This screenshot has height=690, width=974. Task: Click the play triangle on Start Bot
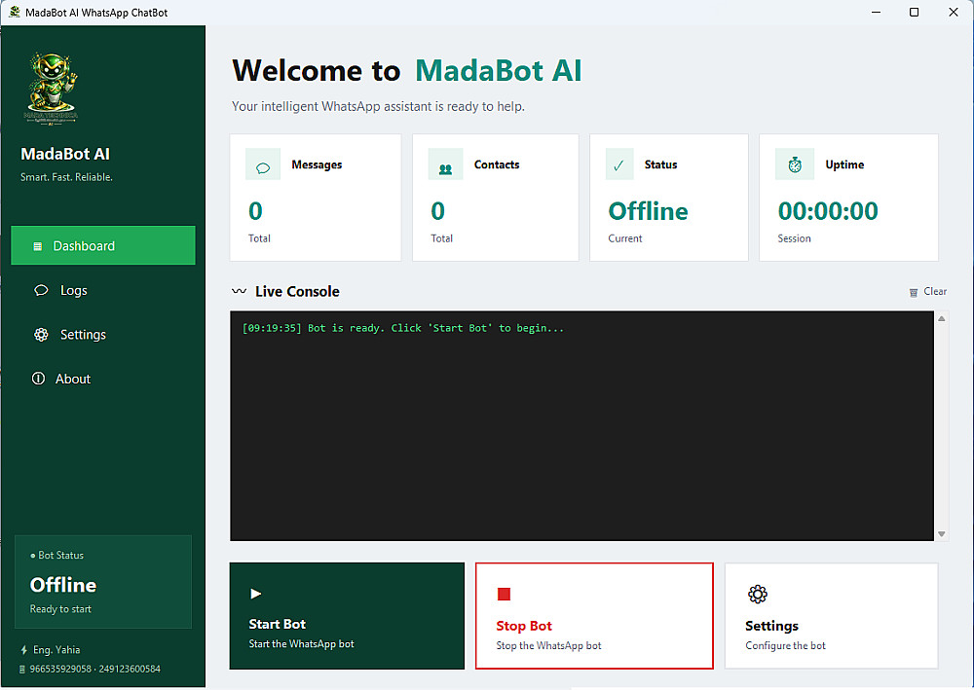255,594
